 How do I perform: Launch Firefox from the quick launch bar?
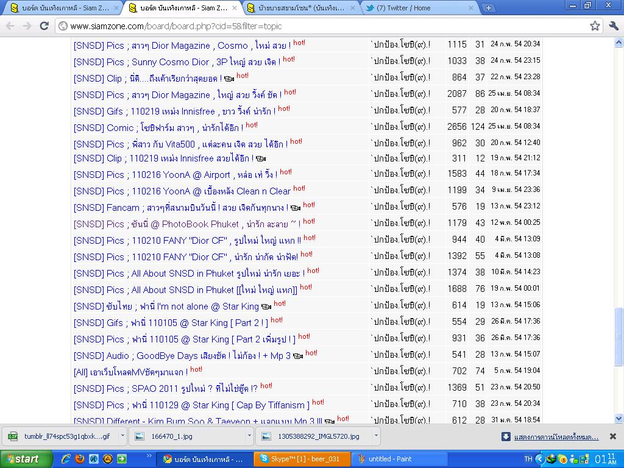point(80,459)
